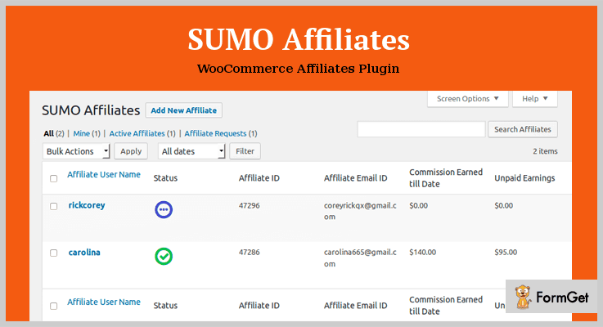Open the Bulk Actions dropdown
This screenshot has height=327, width=603.
(x=76, y=151)
